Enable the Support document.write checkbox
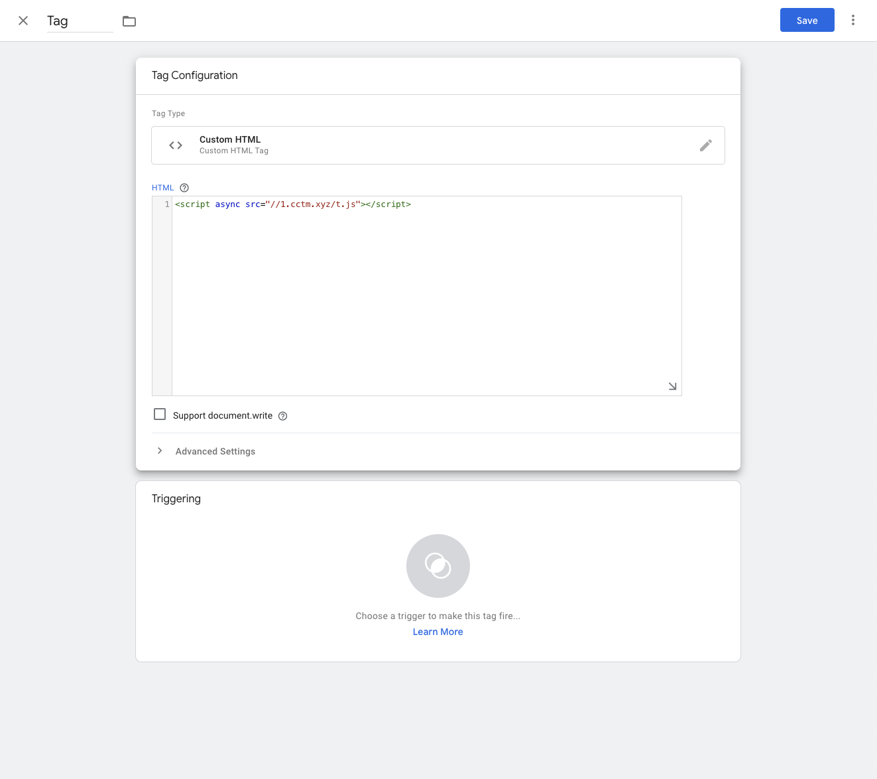 [160, 415]
